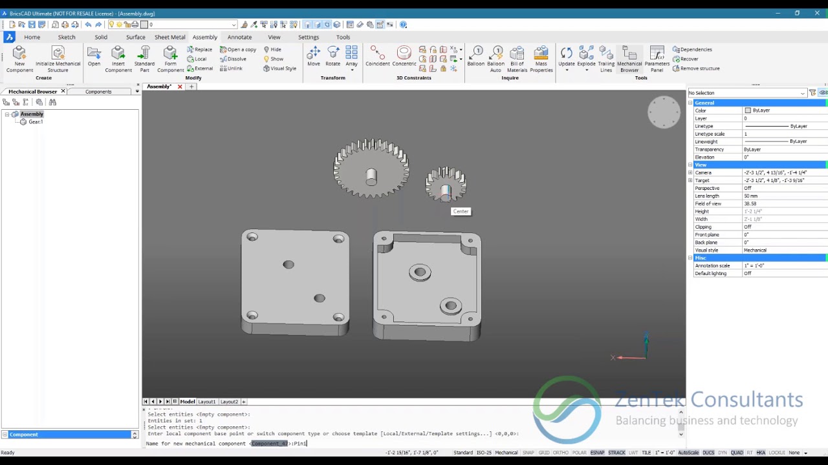The height and width of the screenshot is (465, 828).
Task: Toggle AutoScale in status bar
Action: (689, 453)
